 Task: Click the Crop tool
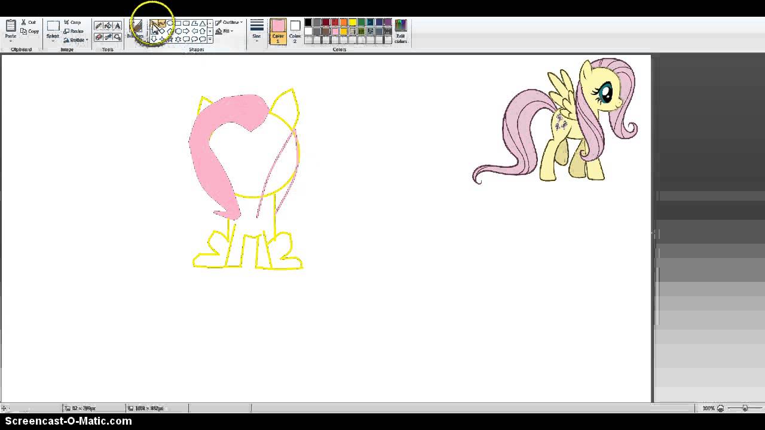tap(72, 23)
